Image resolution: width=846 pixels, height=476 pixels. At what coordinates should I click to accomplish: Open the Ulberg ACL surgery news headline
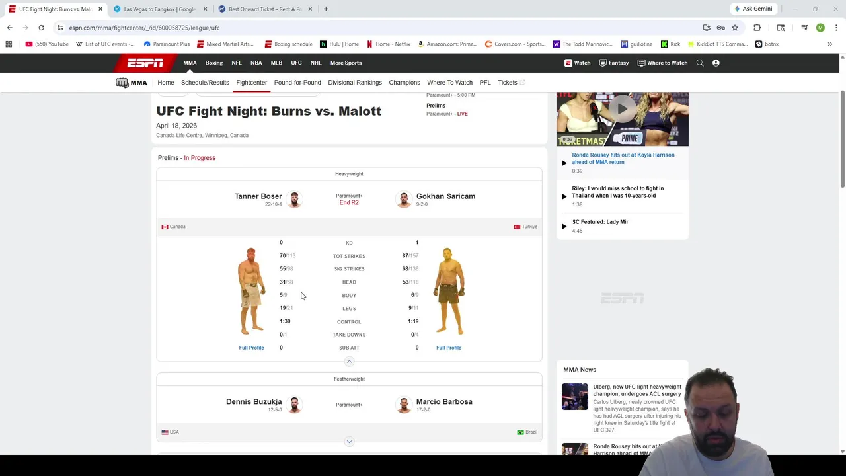point(637,390)
